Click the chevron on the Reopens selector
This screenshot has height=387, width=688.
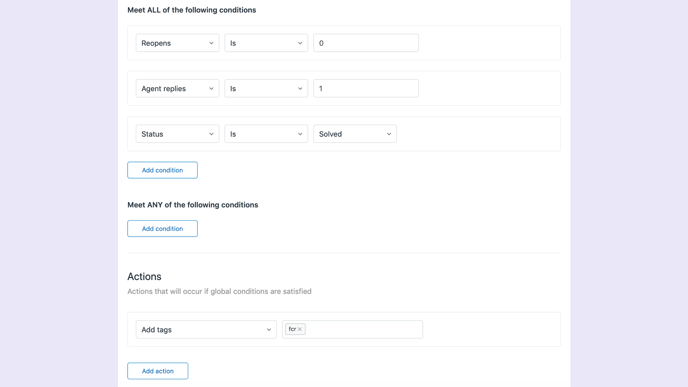pyautogui.click(x=211, y=43)
